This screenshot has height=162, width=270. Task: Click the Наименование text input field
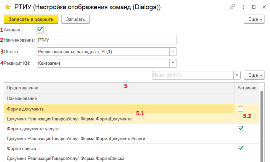coord(107,40)
